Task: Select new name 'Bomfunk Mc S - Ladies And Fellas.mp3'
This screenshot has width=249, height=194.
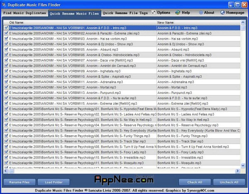Action: [186, 114]
